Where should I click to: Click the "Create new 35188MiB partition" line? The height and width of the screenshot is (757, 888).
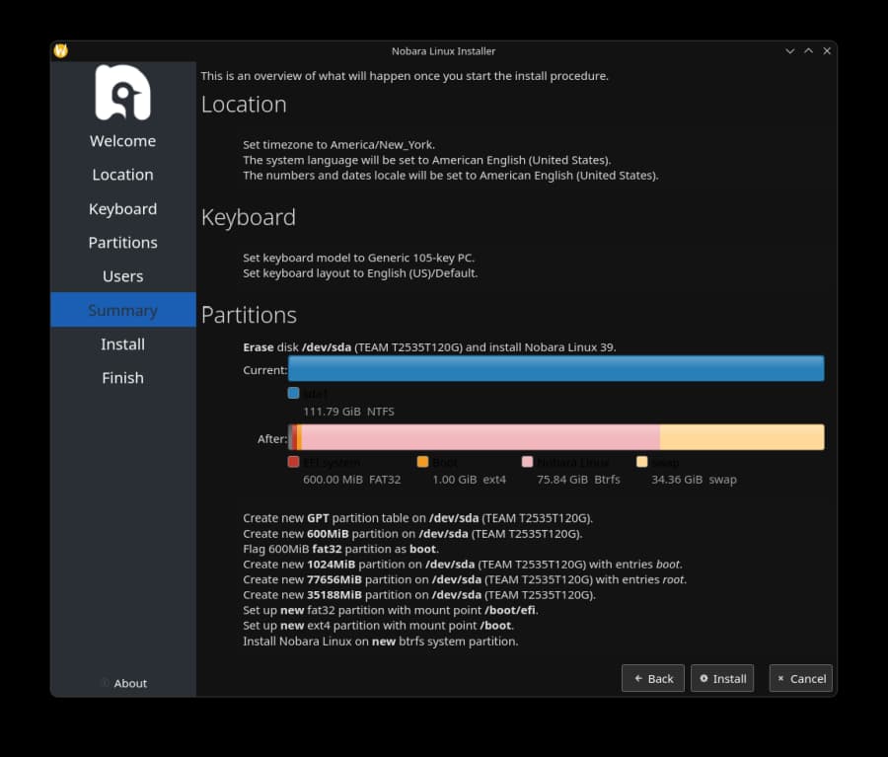419,595
